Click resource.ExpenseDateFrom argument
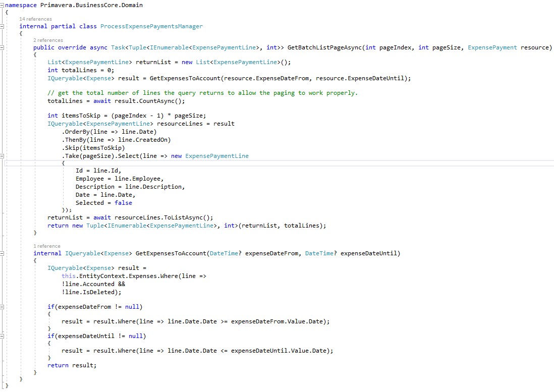This screenshot has height=392, width=554. 266,78
